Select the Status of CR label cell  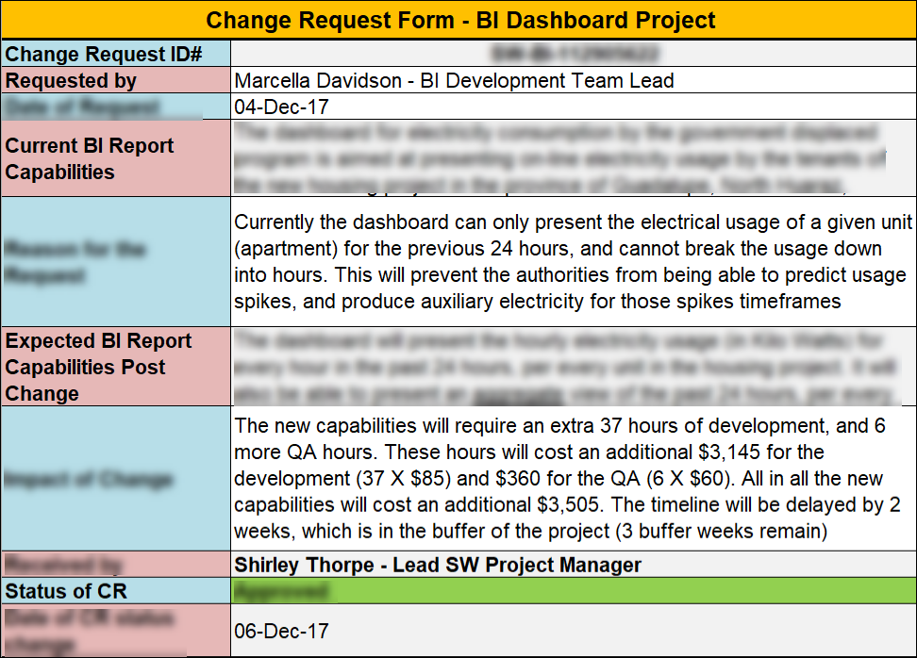(x=115, y=591)
